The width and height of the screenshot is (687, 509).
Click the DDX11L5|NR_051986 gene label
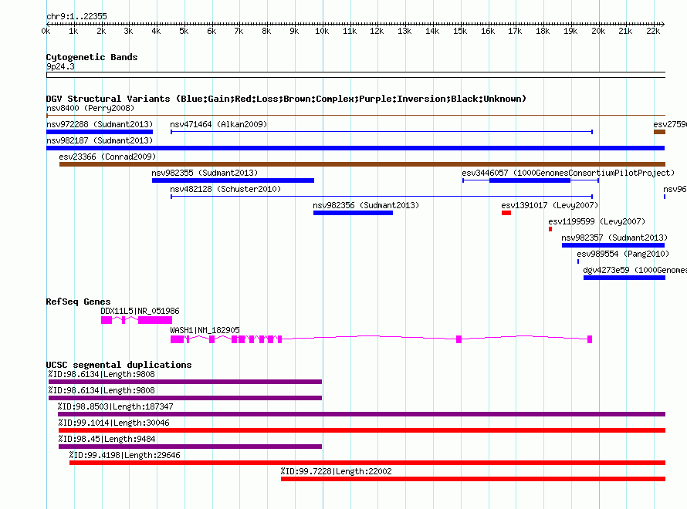(140, 311)
